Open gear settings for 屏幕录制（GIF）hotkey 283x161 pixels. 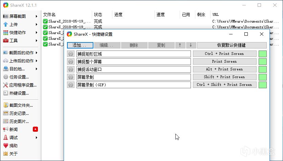(x=71, y=85)
